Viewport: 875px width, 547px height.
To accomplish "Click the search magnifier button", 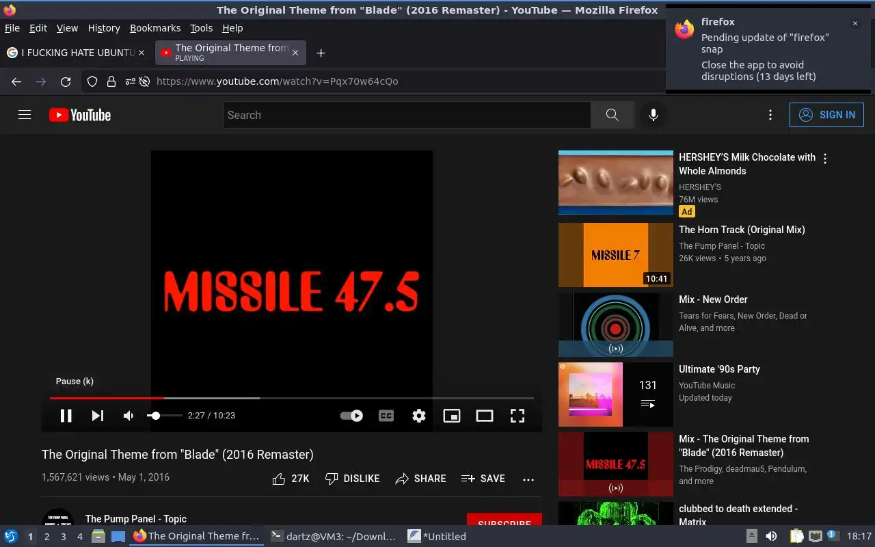I will (612, 115).
